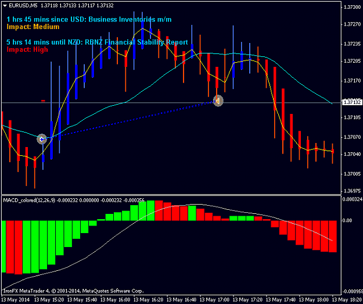
Task: Click the EURUSD,M5 chart title text
Action: (23, 6)
